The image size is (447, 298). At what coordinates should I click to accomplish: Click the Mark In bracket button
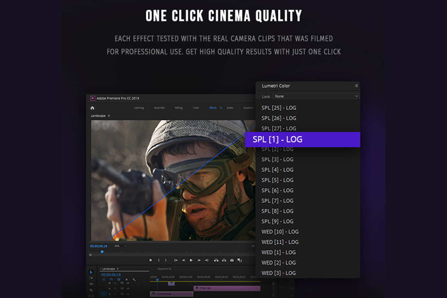pos(159,260)
